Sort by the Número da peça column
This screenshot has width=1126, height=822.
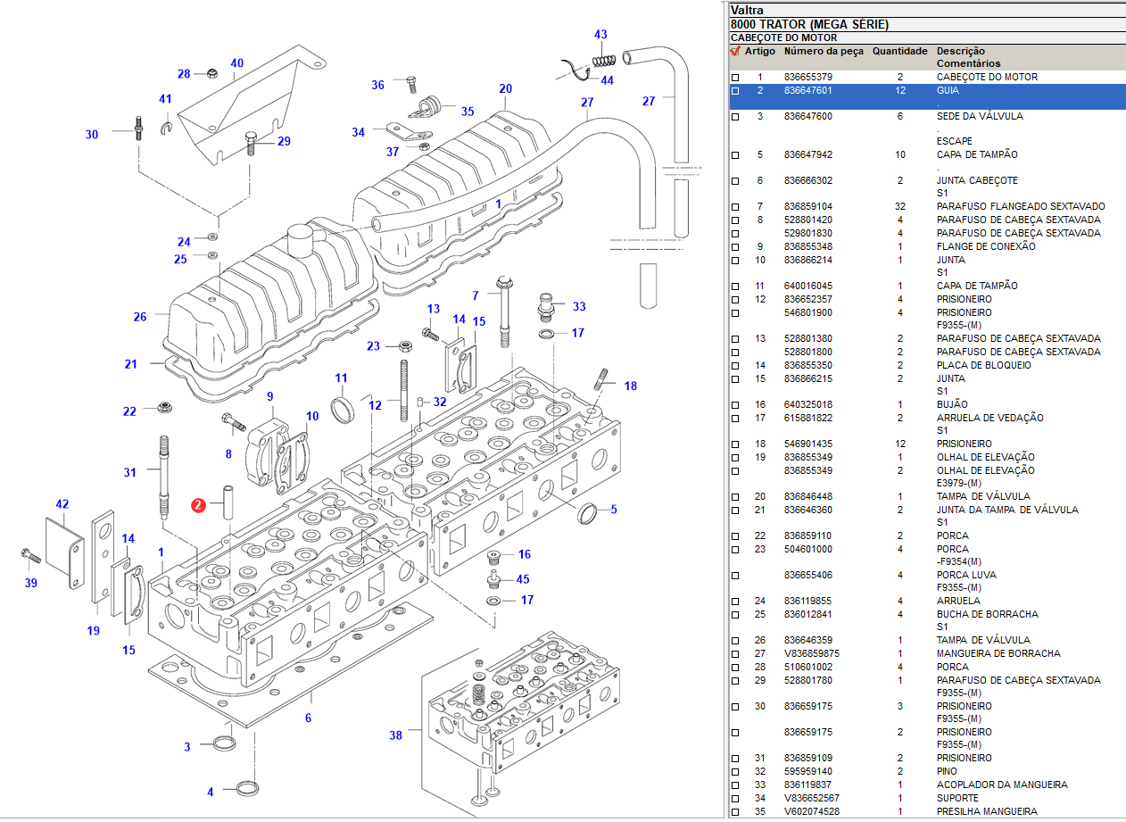[x=823, y=52]
